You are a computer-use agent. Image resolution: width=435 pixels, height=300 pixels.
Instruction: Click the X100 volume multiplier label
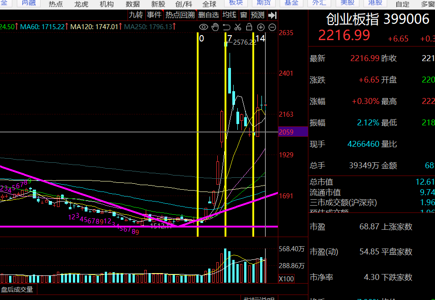pyautogui.click(x=286, y=279)
